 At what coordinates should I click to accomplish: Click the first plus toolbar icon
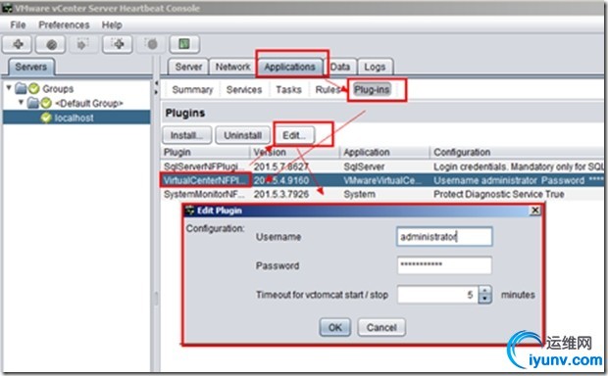[x=18, y=44]
